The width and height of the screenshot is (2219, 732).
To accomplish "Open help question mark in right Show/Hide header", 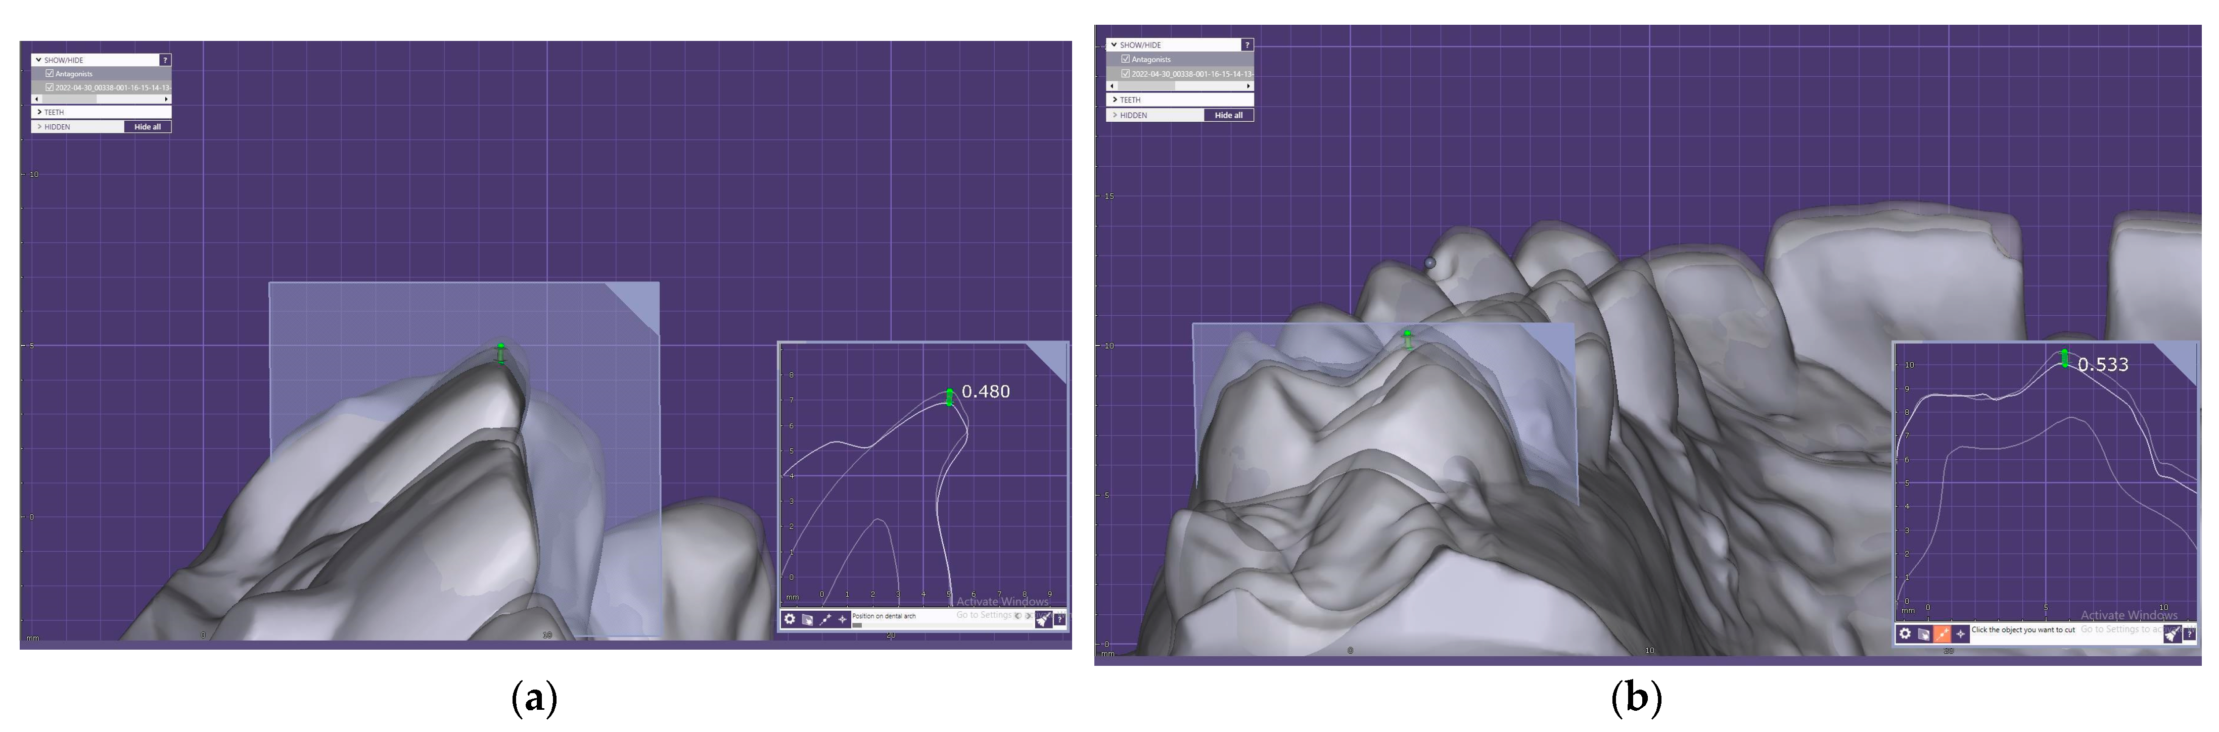I will coord(1246,45).
